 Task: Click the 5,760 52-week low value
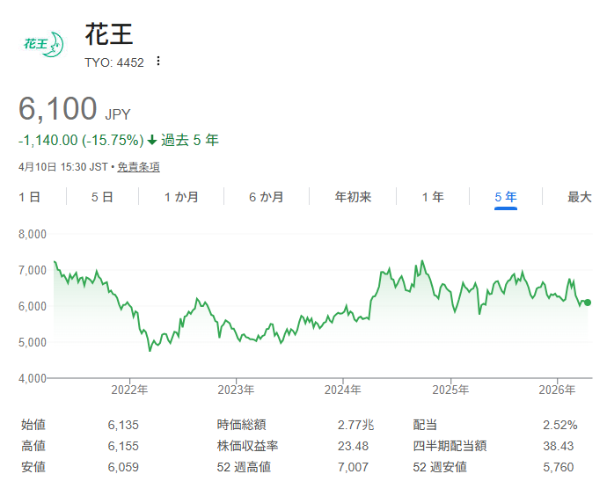[559, 467]
